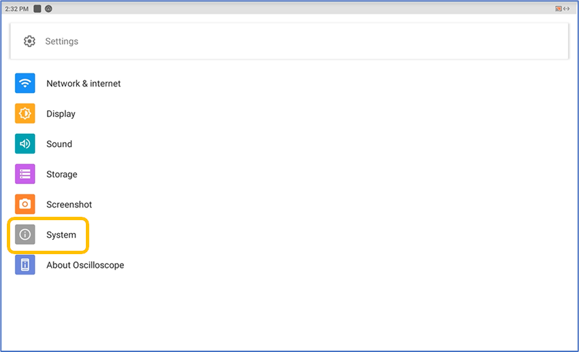Open Screenshot settings entry
This screenshot has height=352, width=579.
click(69, 205)
